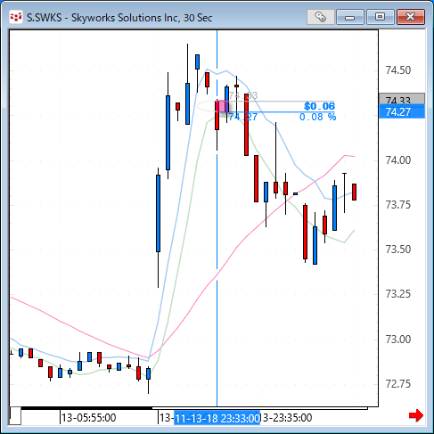The image size is (434, 434).
Task: Click the blue 74.27 price label
Action: (x=402, y=112)
